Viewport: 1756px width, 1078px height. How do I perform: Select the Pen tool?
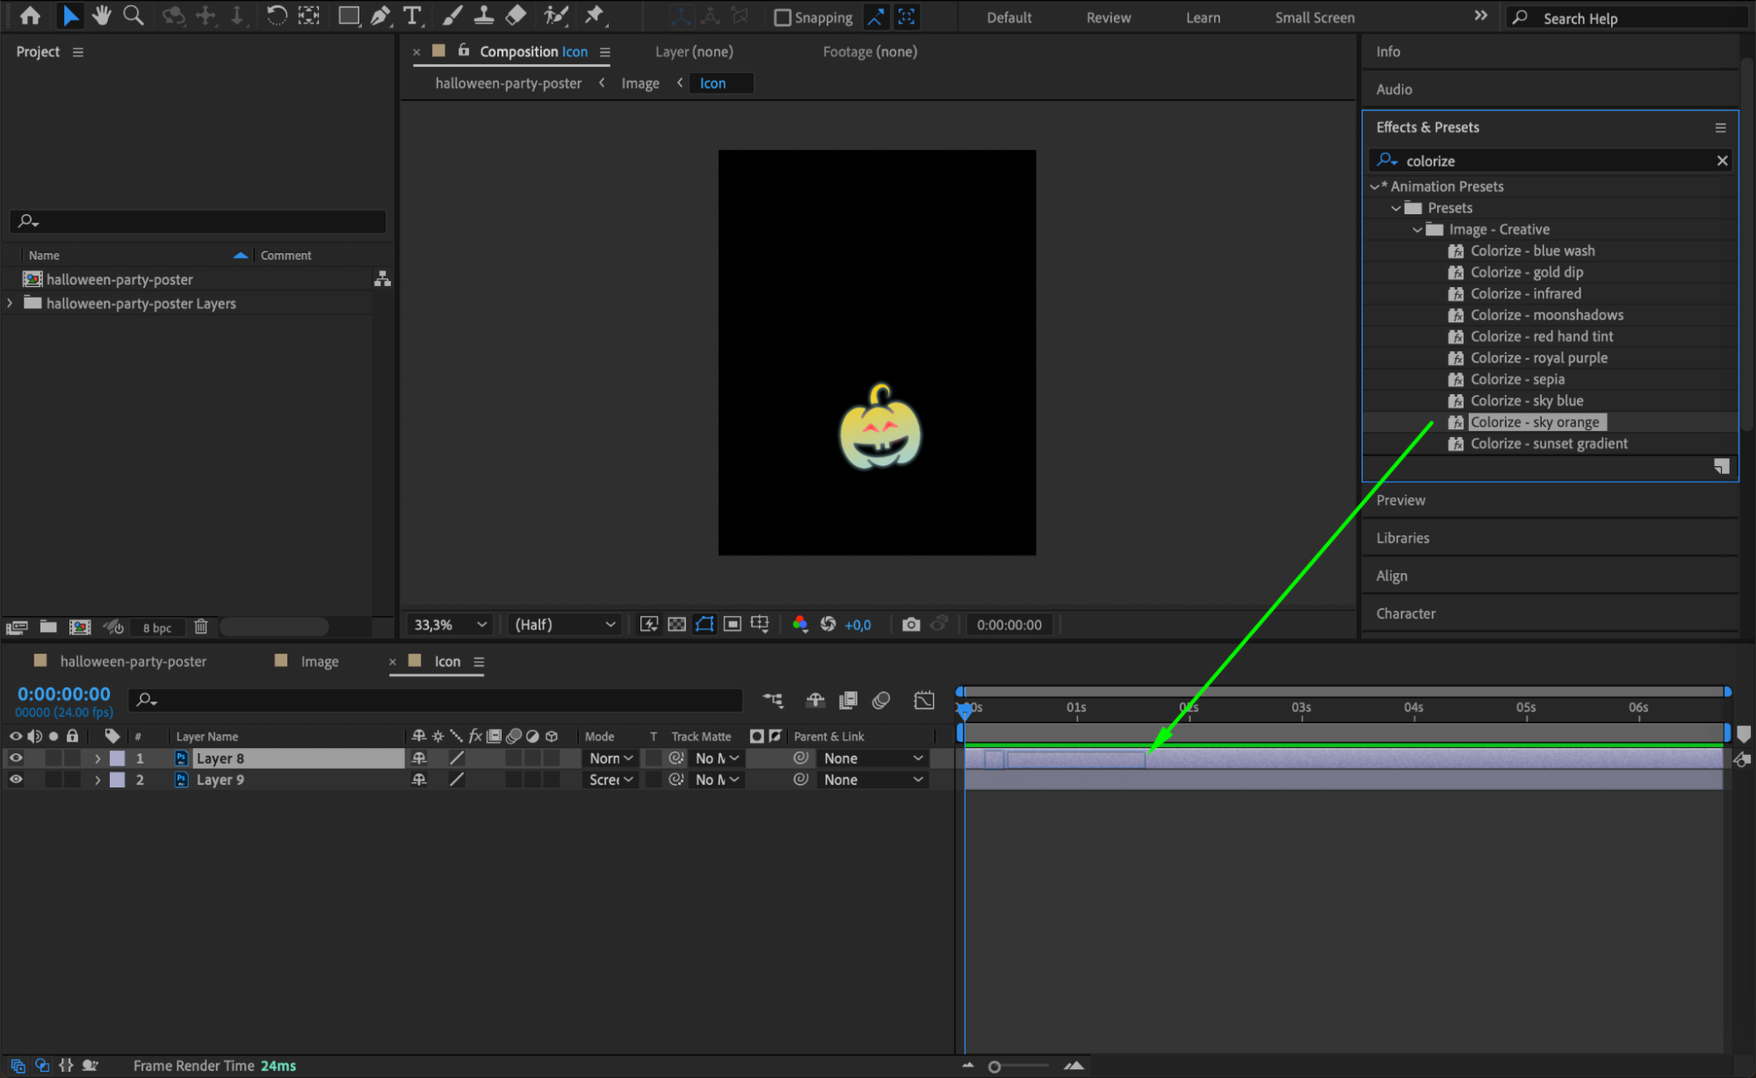380,15
